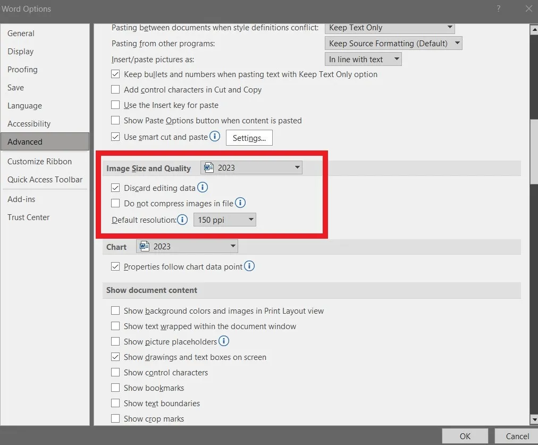Click info icon beside Properties follow chart data point

pyautogui.click(x=249, y=266)
